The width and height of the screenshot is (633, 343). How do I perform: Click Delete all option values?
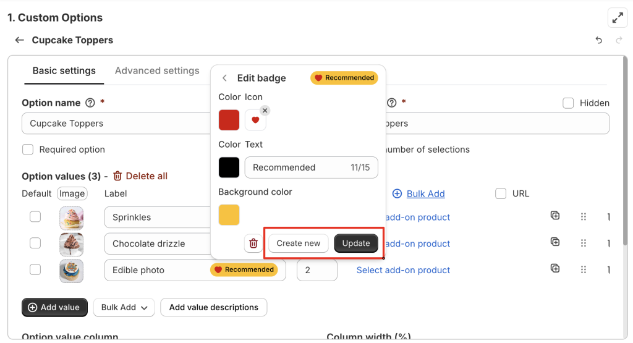140,176
